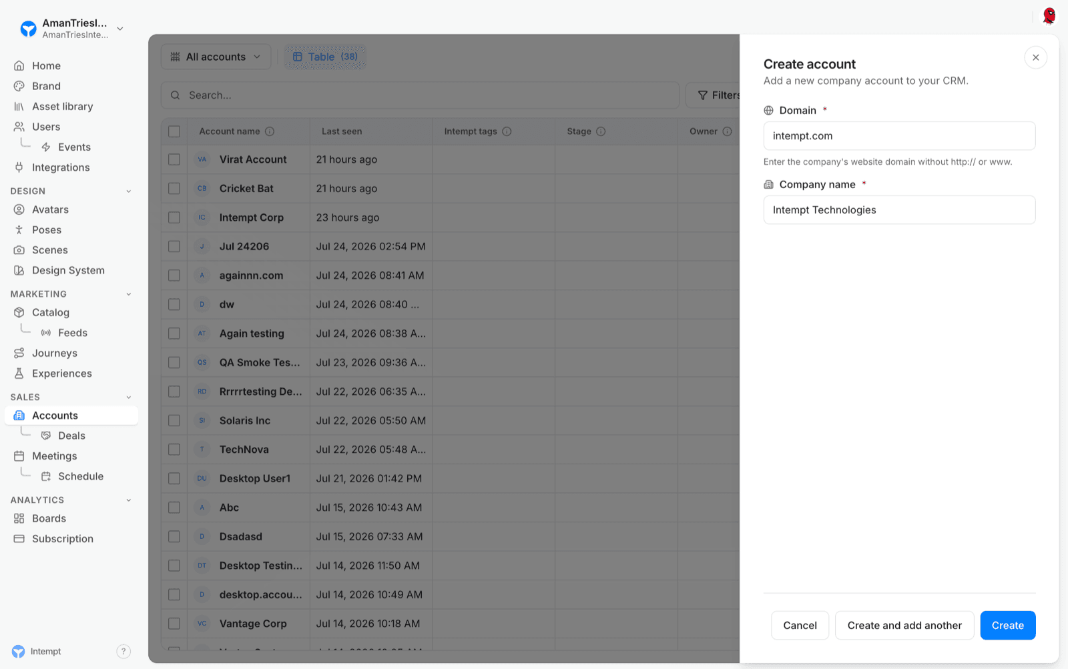The width and height of the screenshot is (1068, 669).
Task: Click the help question mark icon
Action: 123,652
